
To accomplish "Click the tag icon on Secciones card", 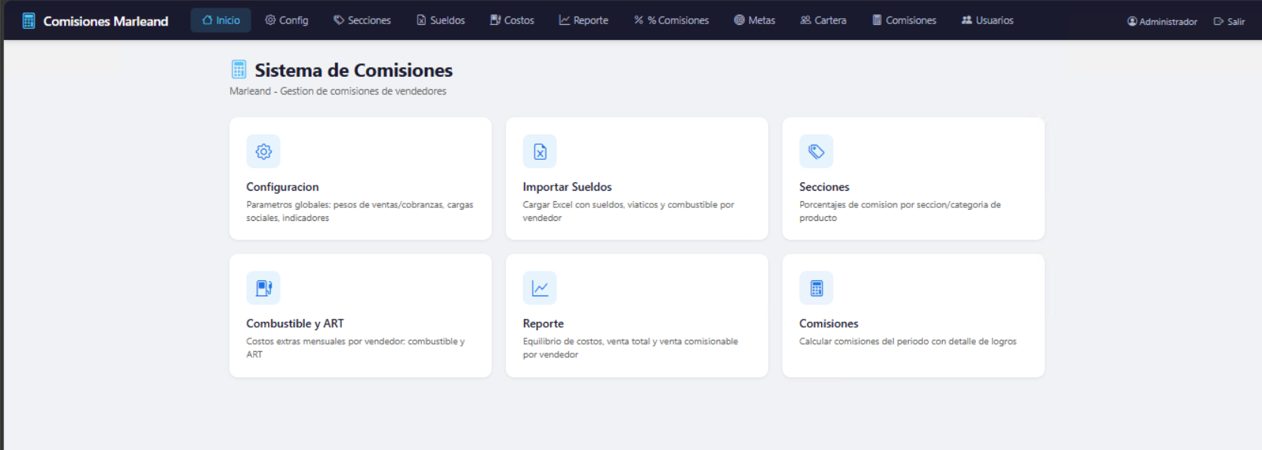I will point(816,152).
